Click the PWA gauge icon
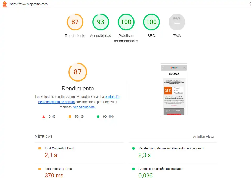This screenshot has height=178, width=252. 177,22
